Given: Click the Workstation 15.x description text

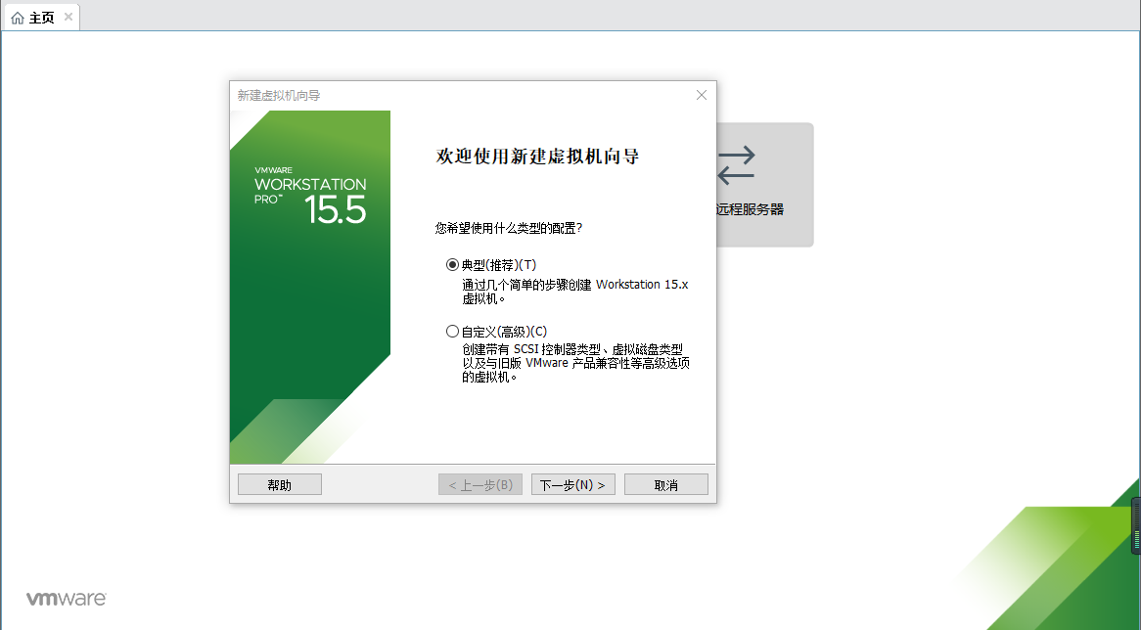Looking at the screenshot, I should [x=574, y=291].
